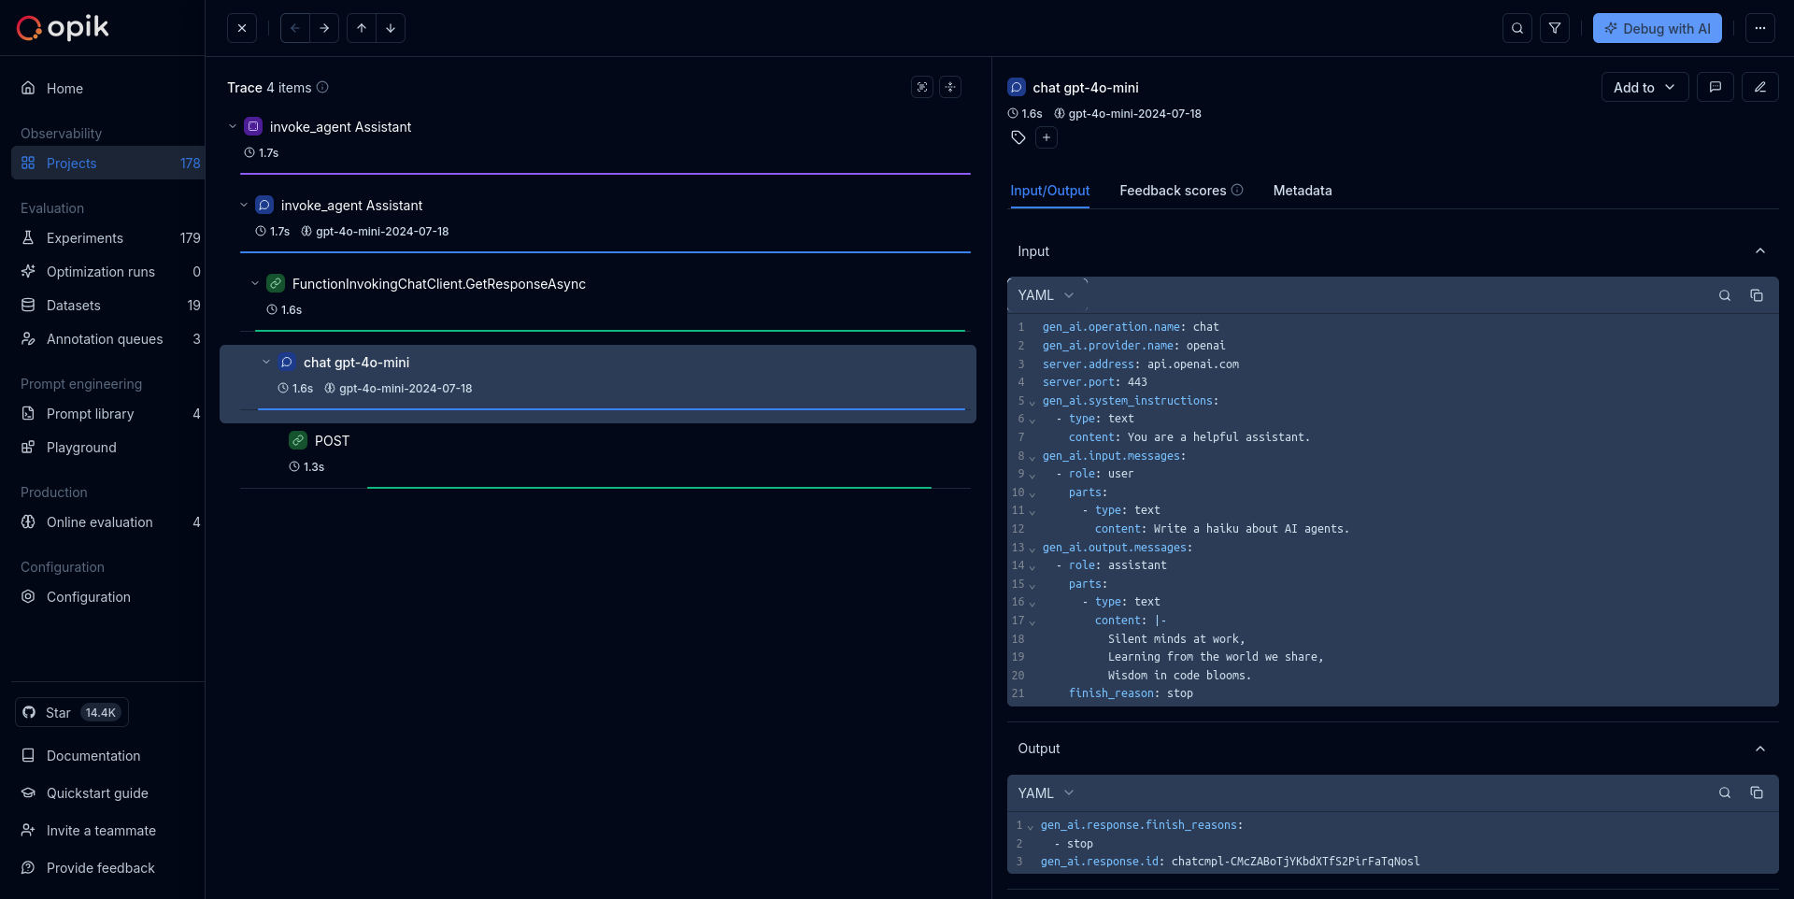Viewport: 1794px width, 899px height.
Task: Collapse the Input section chevron
Action: click(1760, 251)
